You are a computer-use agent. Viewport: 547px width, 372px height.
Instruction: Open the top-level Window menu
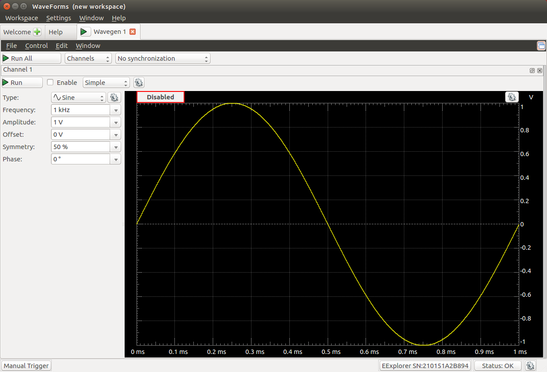91,18
